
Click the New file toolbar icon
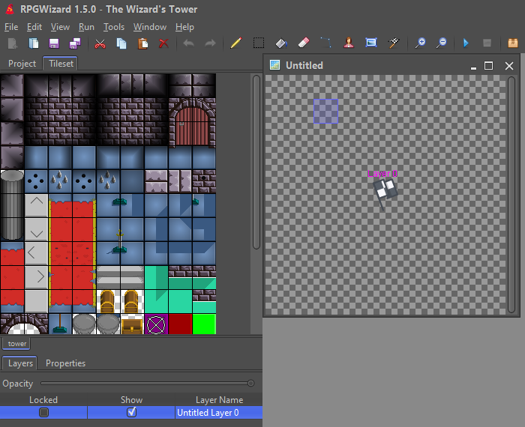coord(13,43)
